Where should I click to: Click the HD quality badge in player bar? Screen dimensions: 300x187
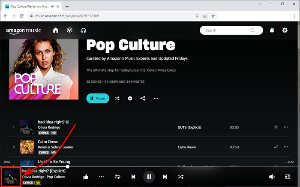click(38, 183)
